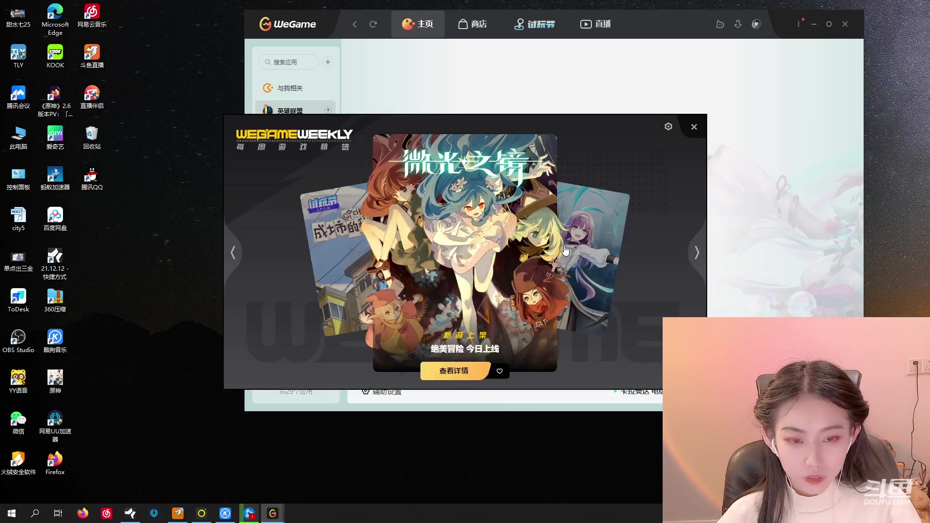Image resolution: width=930 pixels, height=523 pixels.
Task: Select the Microsoft Edge desktop icon
Action: pos(55,19)
